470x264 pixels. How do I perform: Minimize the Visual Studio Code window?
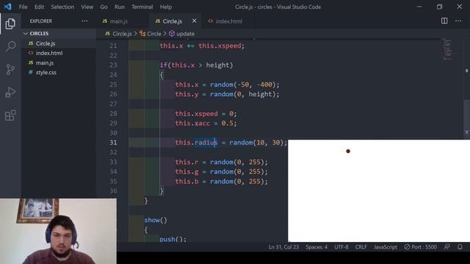point(419,7)
